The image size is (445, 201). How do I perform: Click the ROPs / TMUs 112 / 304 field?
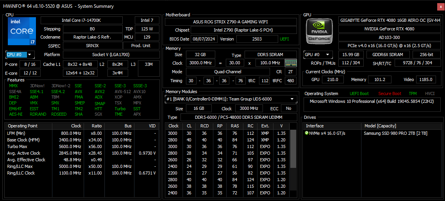[351, 63]
